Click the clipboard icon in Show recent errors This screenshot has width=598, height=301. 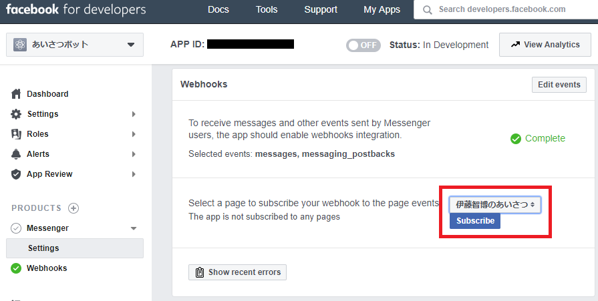click(200, 272)
